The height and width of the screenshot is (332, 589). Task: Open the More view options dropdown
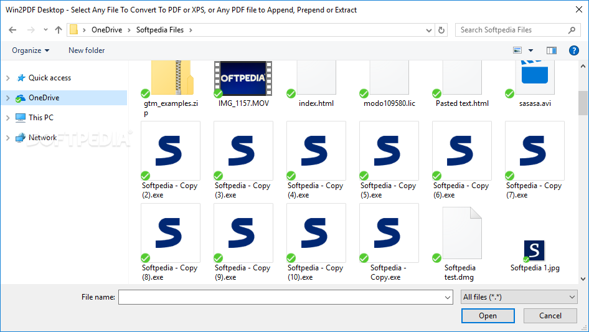coord(530,50)
